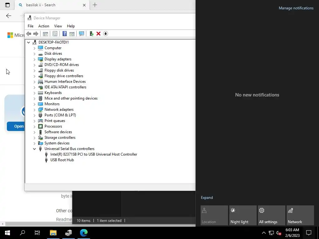This screenshot has height=239, width=319.
Task: Click USB icon beside USB Root Hub
Action: [x=46, y=160]
